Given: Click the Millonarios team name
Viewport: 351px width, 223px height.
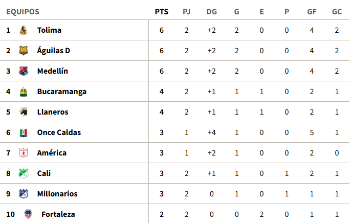Looking at the screenshot, I should (57, 194).
